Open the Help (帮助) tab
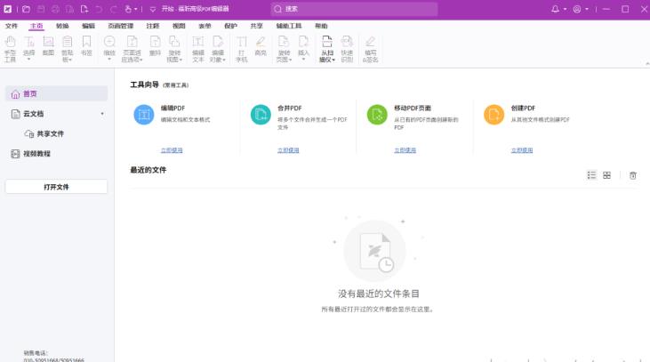Screen dimensions: 650x362 pyautogui.click(x=321, y=26)
